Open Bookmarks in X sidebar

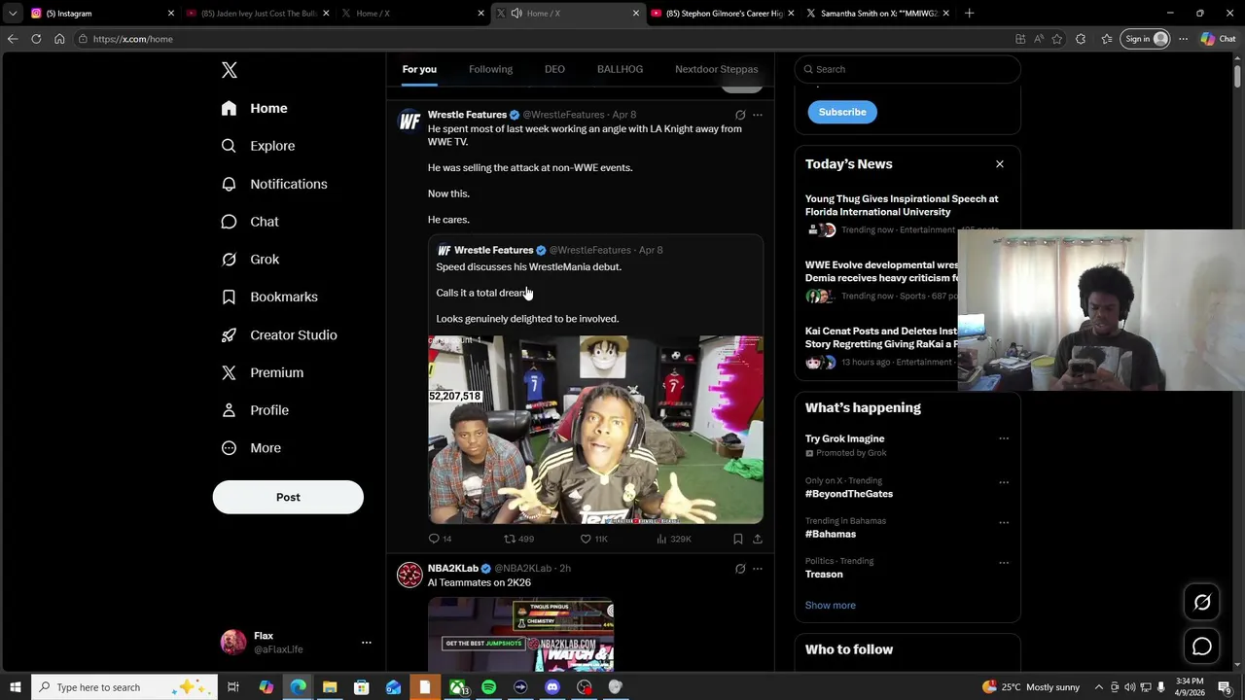270,297
